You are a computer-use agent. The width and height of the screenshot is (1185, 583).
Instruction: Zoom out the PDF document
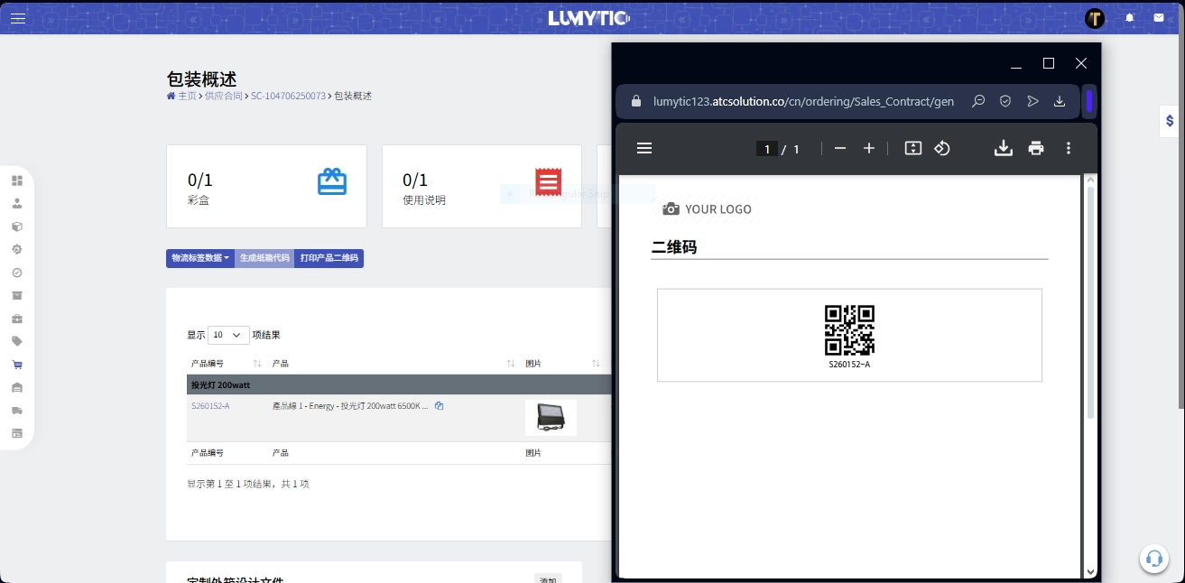click(840, 148)
